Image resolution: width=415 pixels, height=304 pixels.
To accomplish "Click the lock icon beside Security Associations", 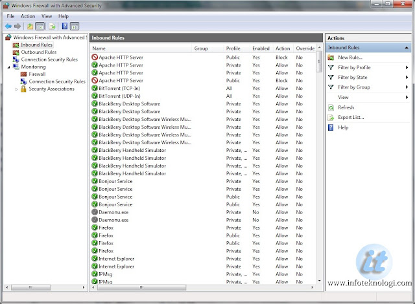I will (23, 89).
